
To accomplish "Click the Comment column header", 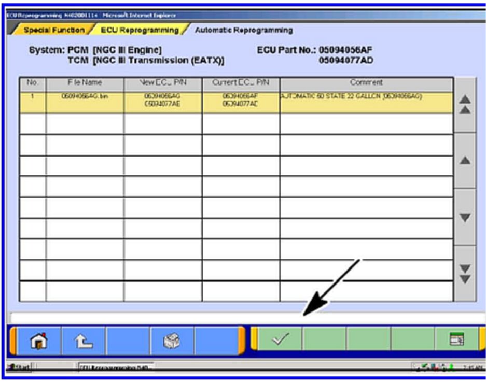I will pyautogui.click(x=366, y=82).
